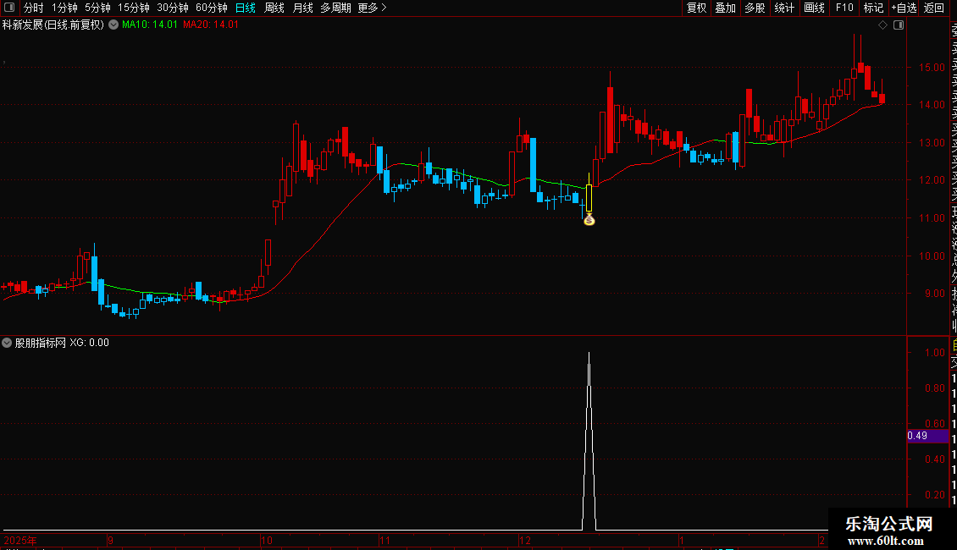Open the 多周期 multi-period view
This screenshot has height=550, width=957.
pos(335,8)
